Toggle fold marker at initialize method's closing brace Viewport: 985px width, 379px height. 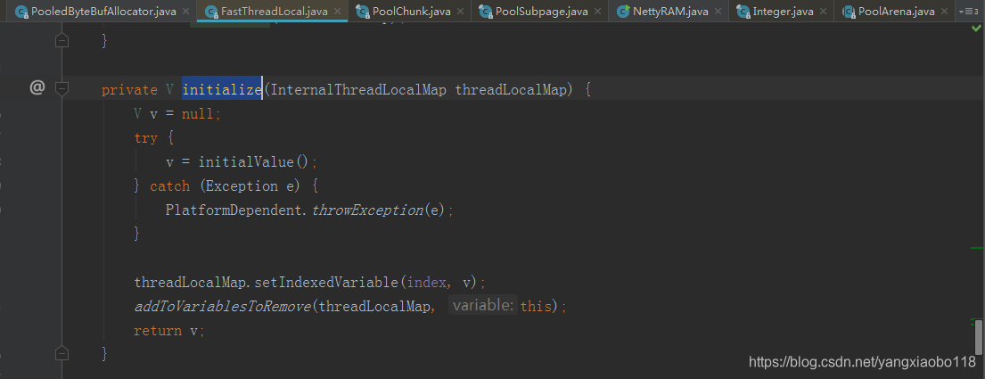point(62,352)
